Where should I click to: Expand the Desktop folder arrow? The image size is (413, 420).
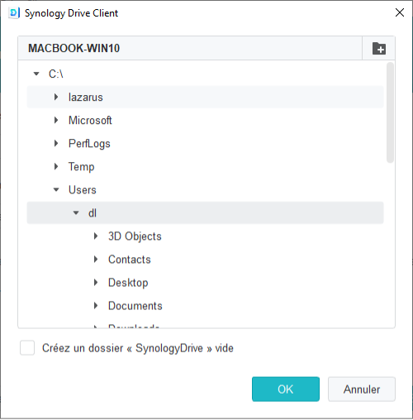[96, 282]
